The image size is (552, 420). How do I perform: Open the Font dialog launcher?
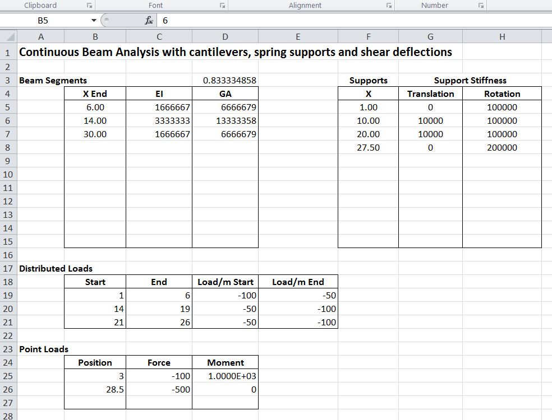click(223, 6)
